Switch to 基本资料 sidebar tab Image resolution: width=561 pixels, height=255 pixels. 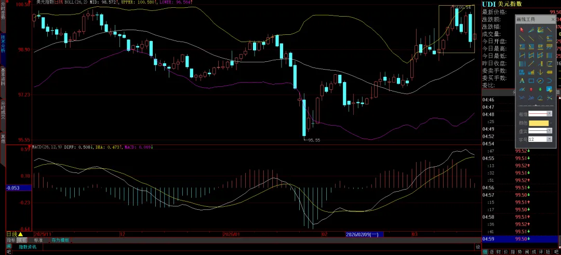(x=3, y=77)
